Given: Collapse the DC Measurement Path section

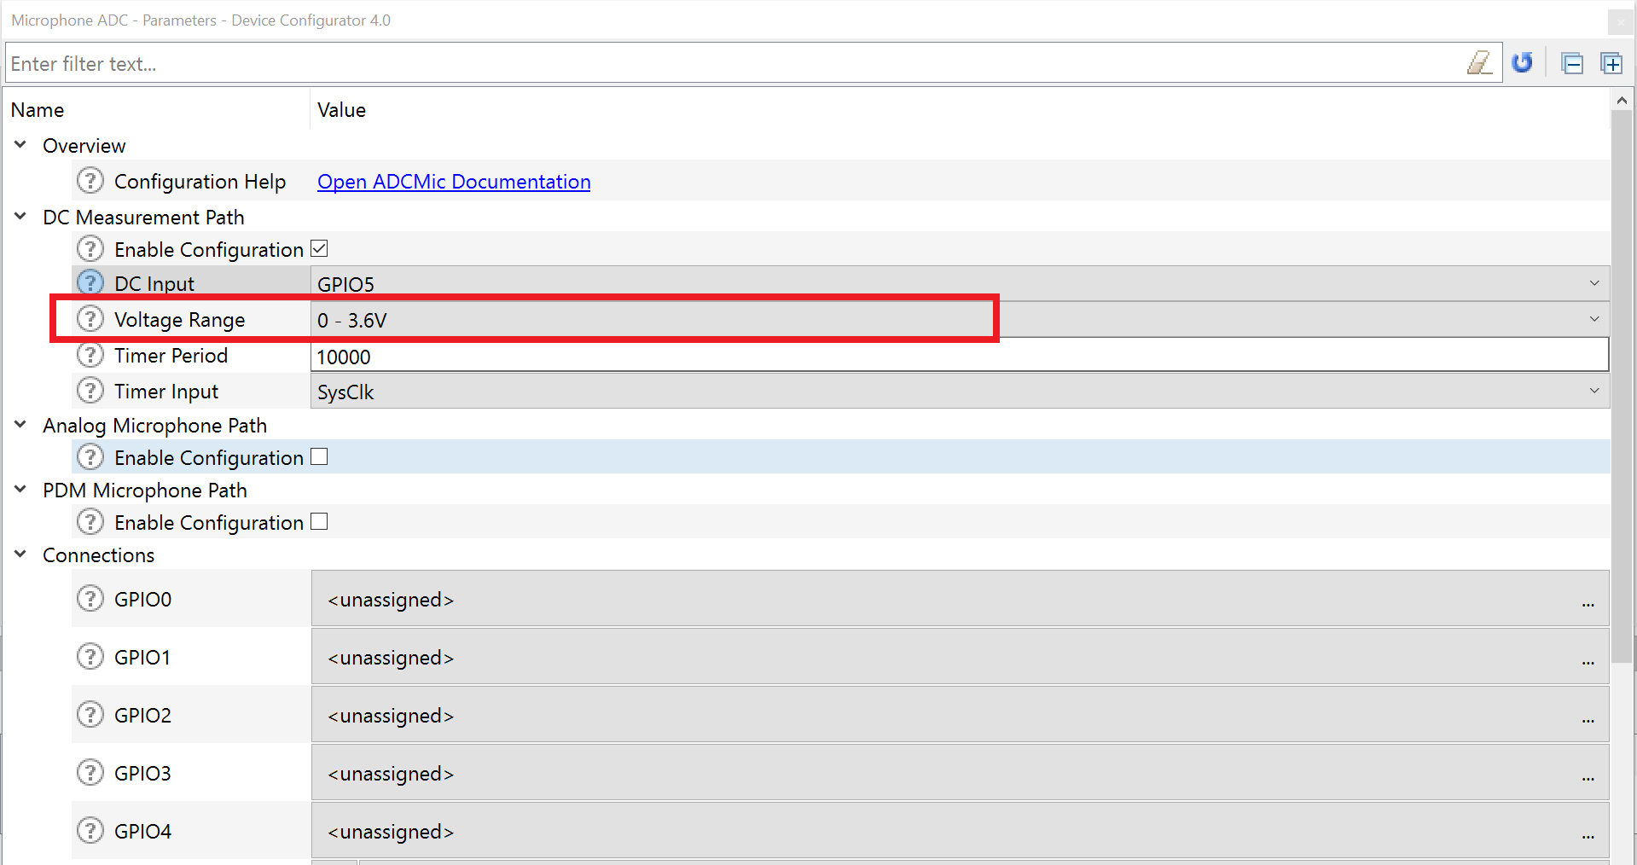Looking at the screenshot, I should point(20,217).
